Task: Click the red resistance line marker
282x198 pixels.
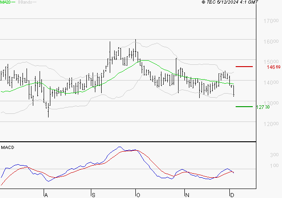Action: (x=244, y=67)
